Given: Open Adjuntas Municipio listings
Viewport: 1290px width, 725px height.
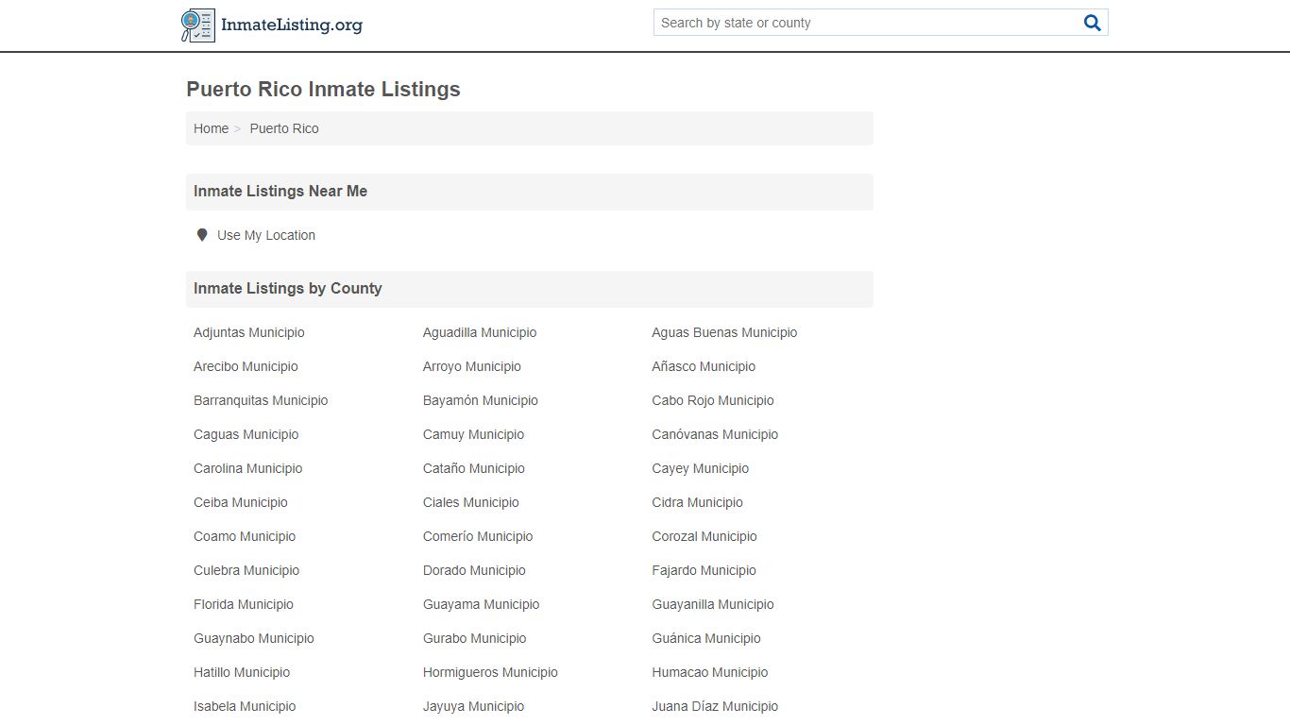Looking at the screenshot, I should pyautogui.click(x=249, y=332).
